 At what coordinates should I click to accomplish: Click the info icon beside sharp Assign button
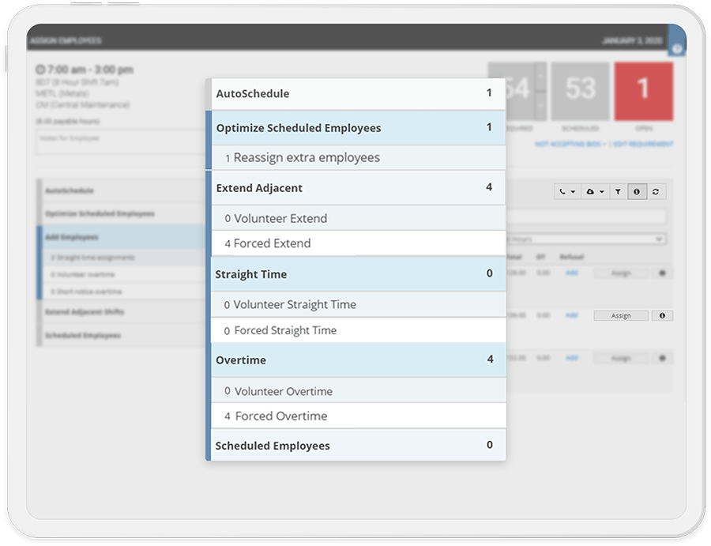(662, 315)
